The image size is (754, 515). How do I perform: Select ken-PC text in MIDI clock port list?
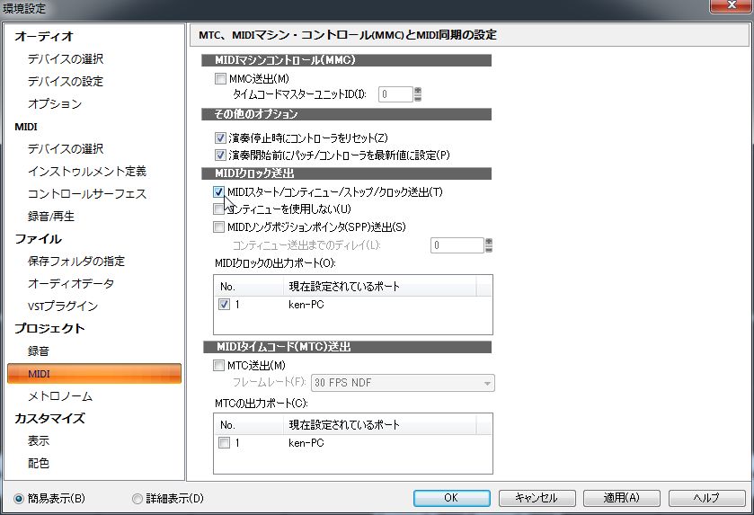point(306,305)
